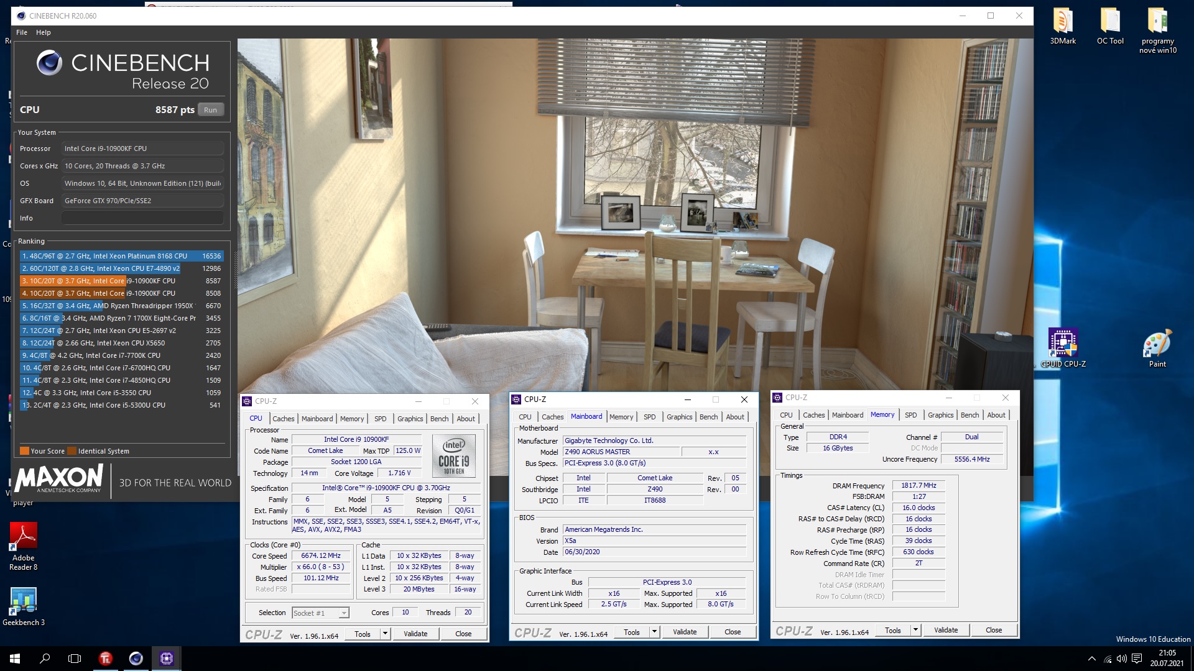Click the CPU-Z Mainboard window title icon

point(516,399)
